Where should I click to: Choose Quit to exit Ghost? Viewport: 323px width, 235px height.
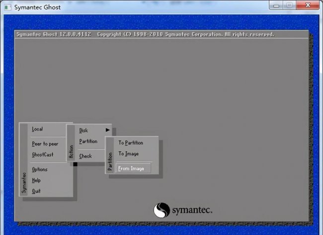click(x=36, y=191)
